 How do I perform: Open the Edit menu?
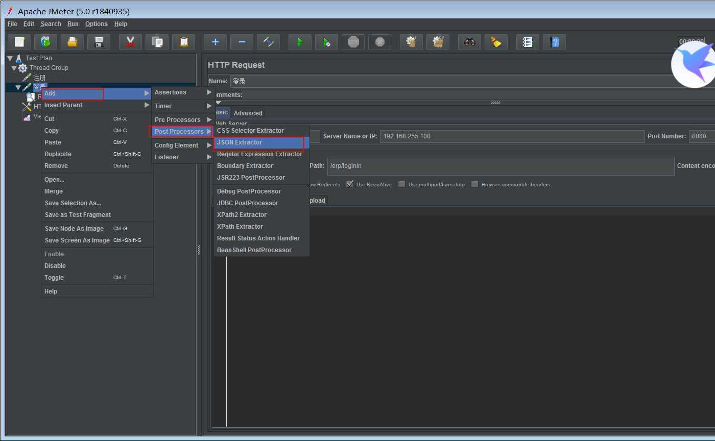click(x=29, y=24)
